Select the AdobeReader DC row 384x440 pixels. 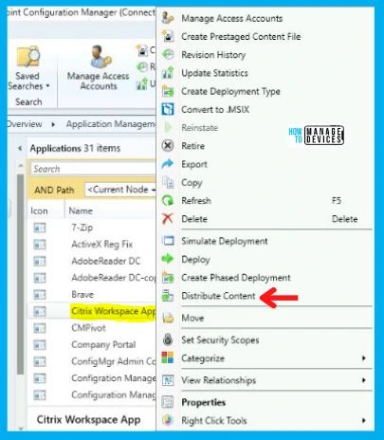tap(92, 261)
